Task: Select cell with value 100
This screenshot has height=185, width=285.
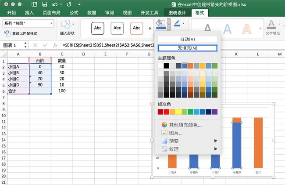Action: (62, 91)
